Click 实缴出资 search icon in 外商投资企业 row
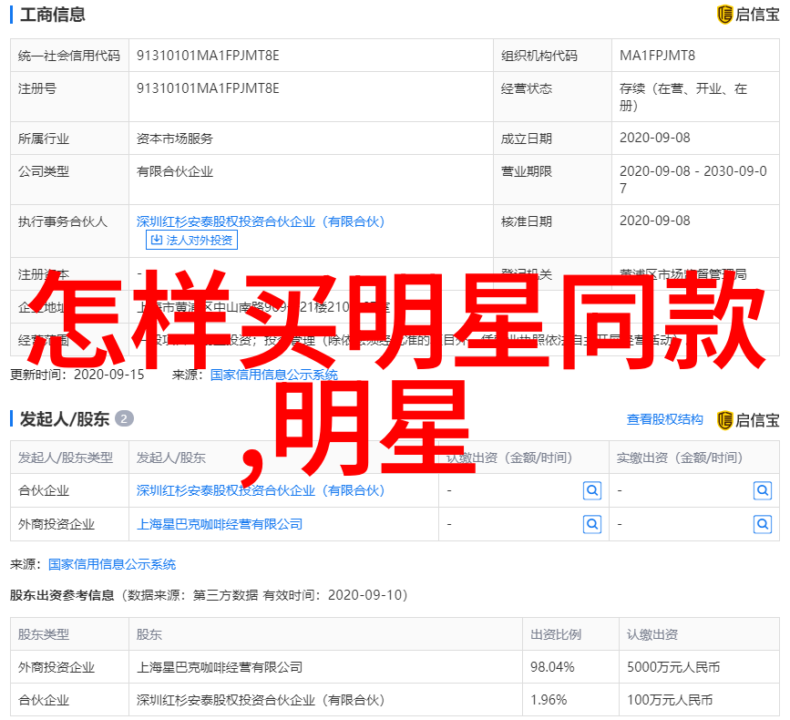Viewport: 790px width, 720px height. 763,524
